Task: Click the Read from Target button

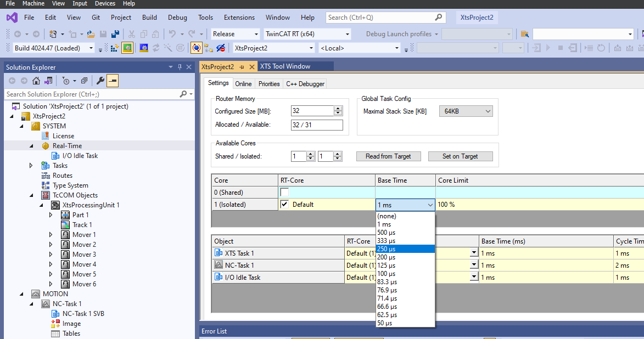Action: (x=388, y=156)
